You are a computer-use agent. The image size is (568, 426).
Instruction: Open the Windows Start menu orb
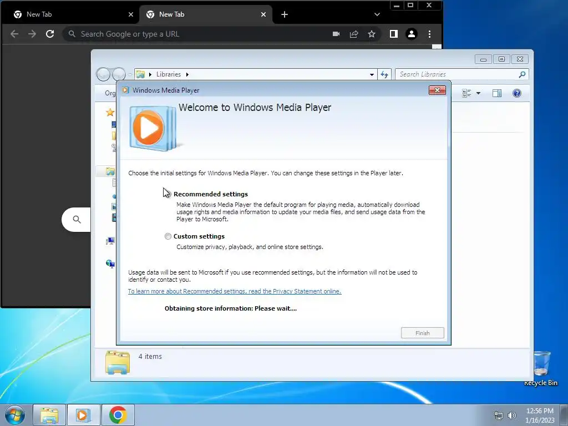pos(15,415)
